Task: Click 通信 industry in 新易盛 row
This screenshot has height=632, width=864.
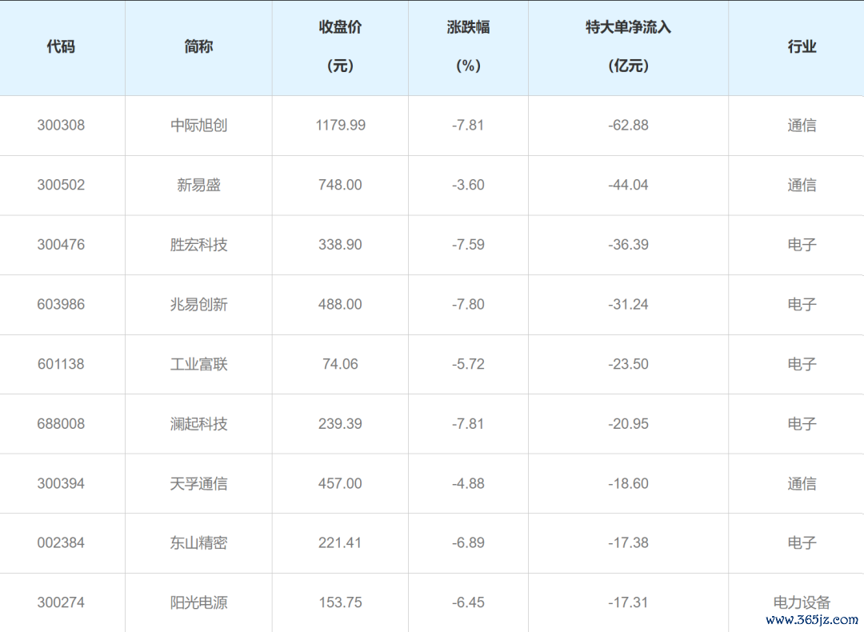Action: click(x=802, y=185)
